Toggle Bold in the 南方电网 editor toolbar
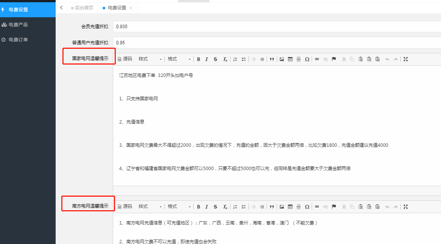Image resolution: width=441 pixels, height=244 pixels. point(198,207)
